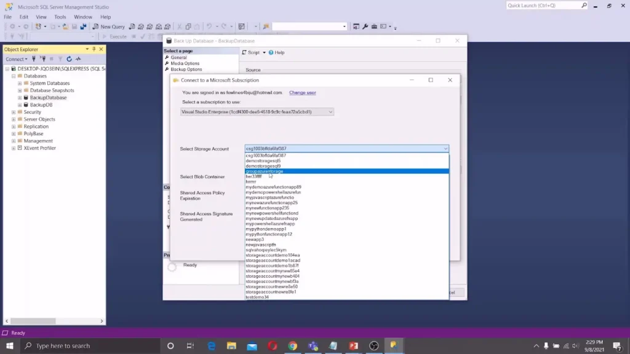
Task: Select the General page in backup dialog
Action: click(178, 57)
